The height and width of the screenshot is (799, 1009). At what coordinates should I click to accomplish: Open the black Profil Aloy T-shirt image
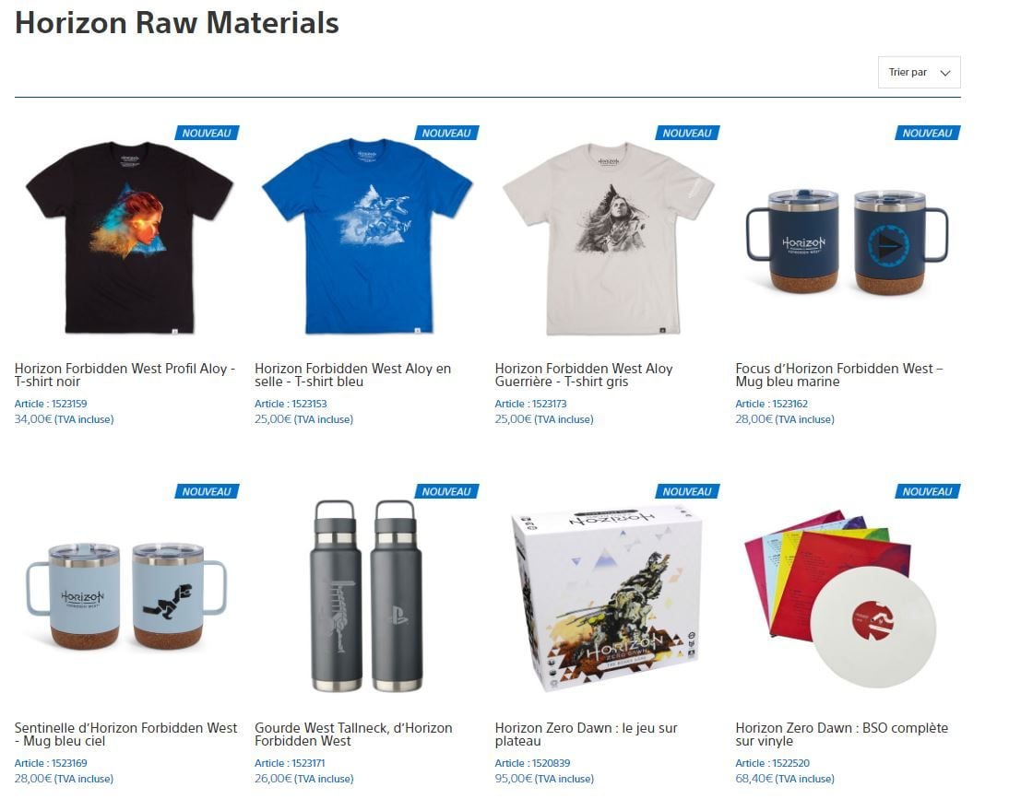coord(129,237)
